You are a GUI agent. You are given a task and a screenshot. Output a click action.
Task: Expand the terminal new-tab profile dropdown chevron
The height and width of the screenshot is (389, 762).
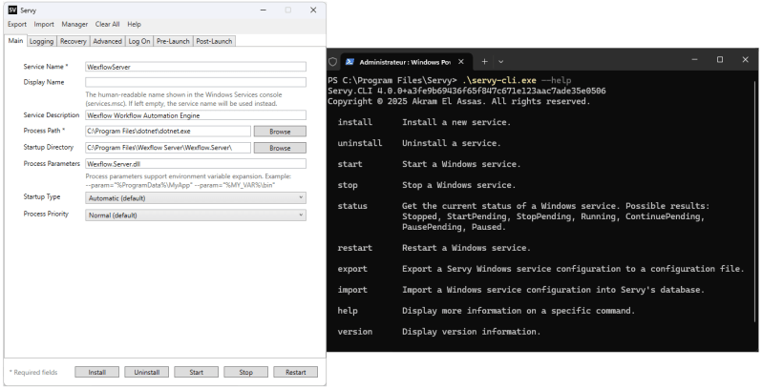point(500,62)
